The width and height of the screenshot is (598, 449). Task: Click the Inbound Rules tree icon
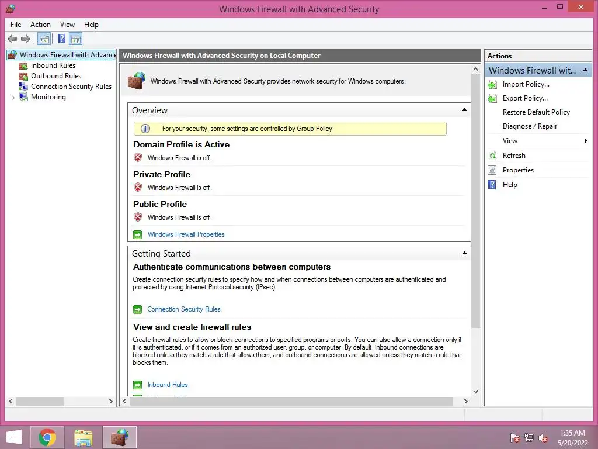tap(23, 65)
